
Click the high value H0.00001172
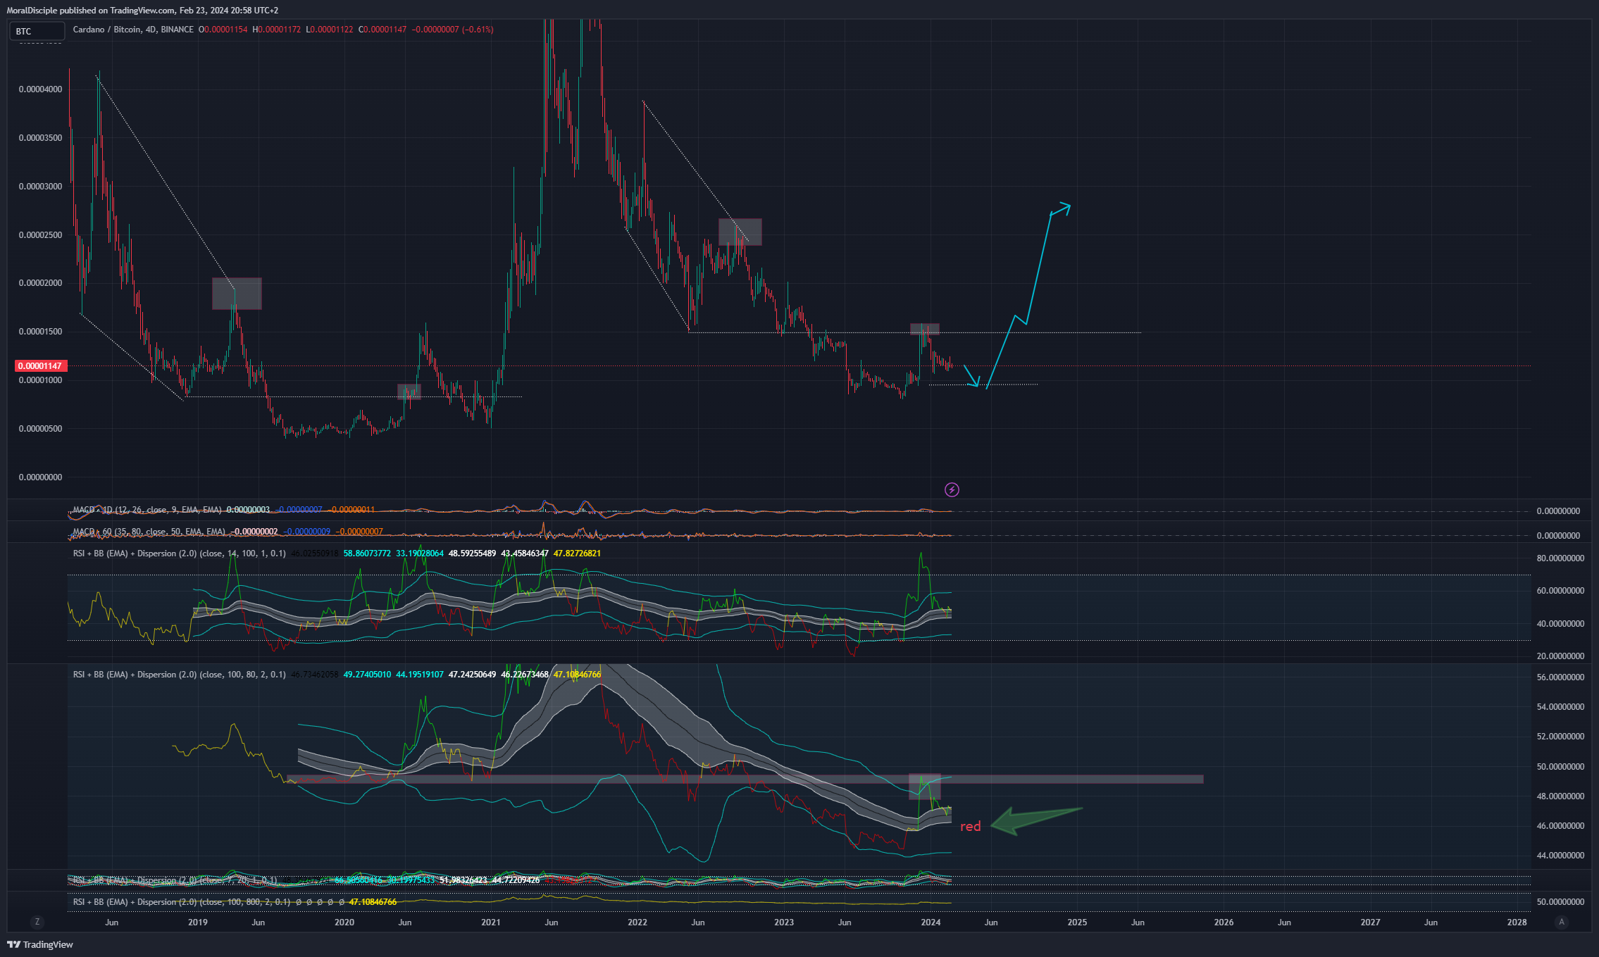click(277, 30)
